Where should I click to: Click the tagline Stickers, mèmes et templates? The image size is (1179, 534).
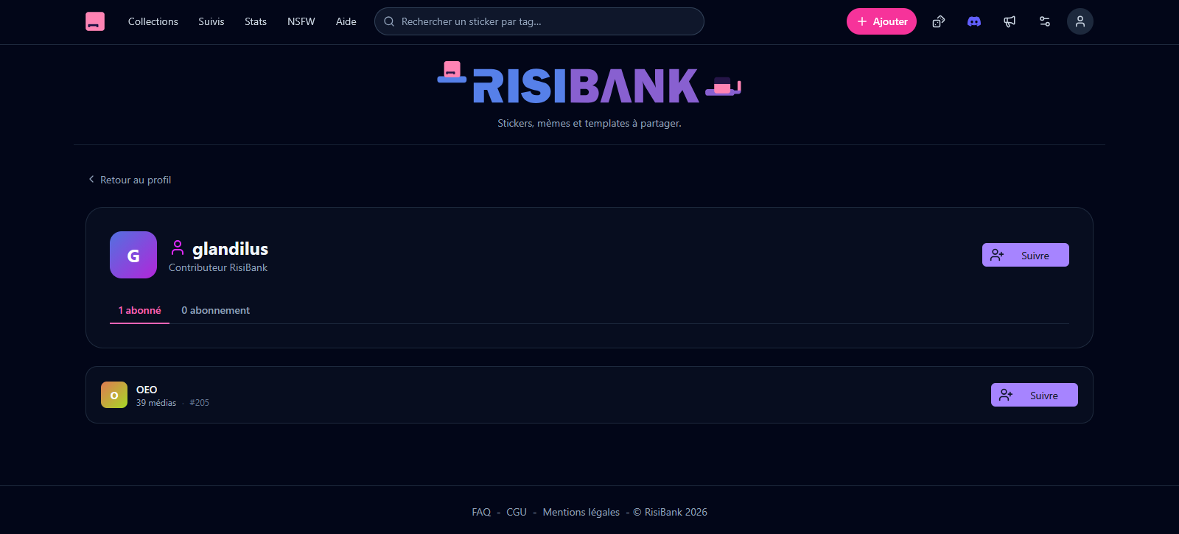589,123
